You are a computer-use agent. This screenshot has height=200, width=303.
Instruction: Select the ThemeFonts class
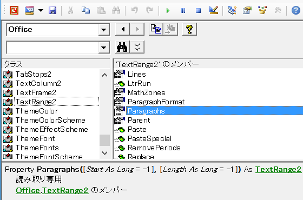37,148
